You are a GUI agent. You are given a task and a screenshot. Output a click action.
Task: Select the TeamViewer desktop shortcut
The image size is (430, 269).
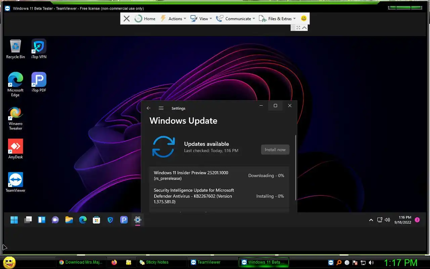15,182
